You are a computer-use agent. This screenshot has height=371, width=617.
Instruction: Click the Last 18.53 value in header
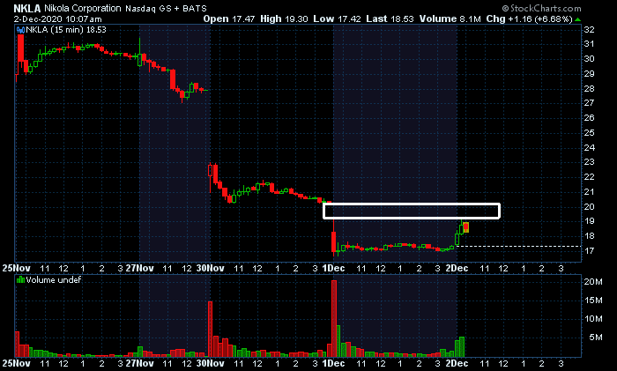(390, 19)
